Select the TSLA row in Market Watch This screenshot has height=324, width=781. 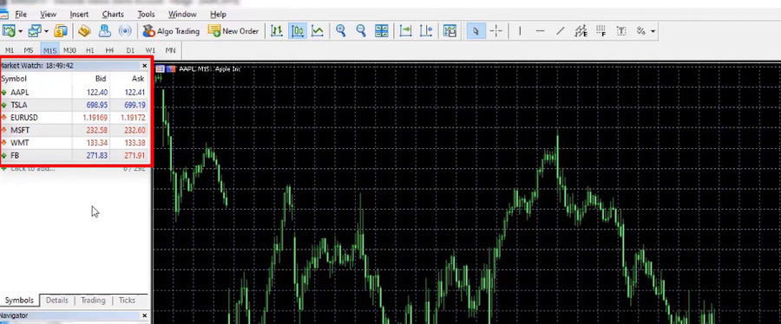[74, 105]
